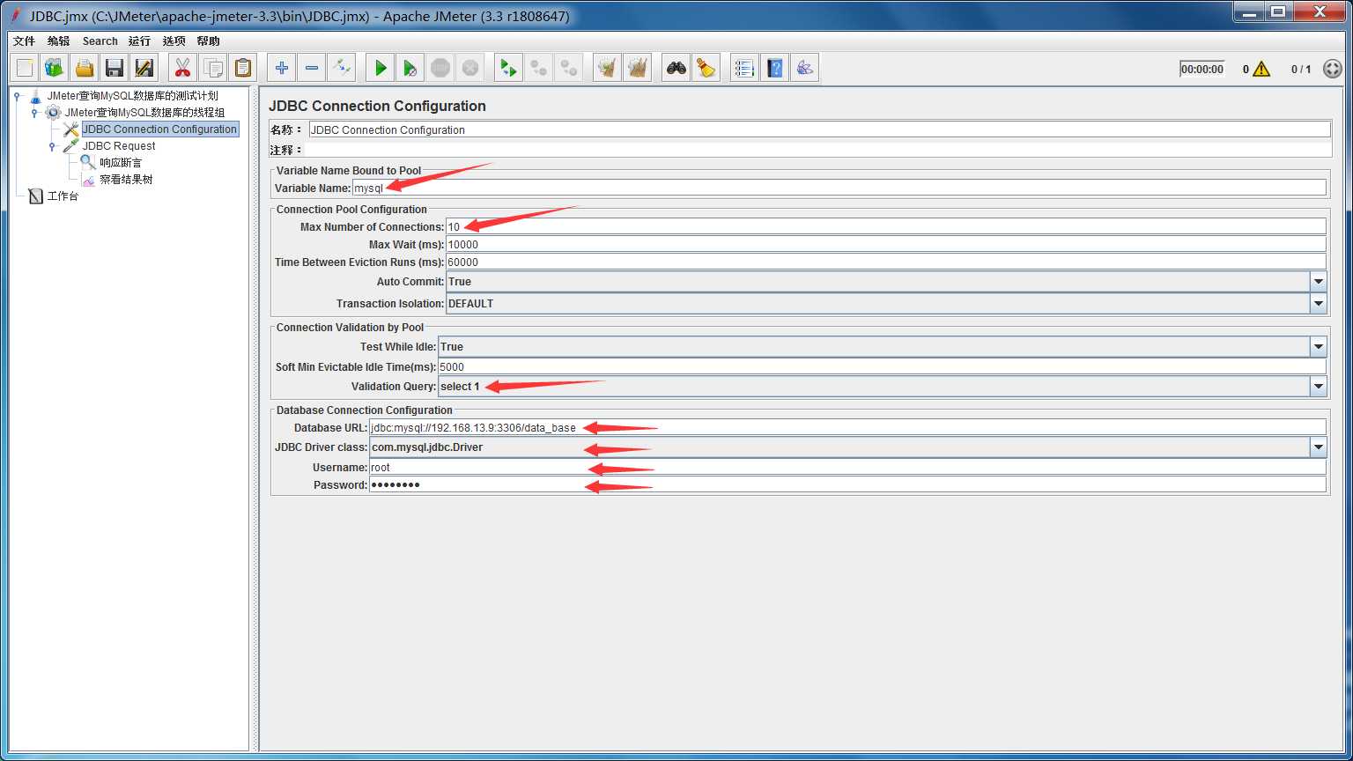This screenshot has height=761, width=1353.
Task: Save the test plan with floppy icon
Action: [115, 68]
